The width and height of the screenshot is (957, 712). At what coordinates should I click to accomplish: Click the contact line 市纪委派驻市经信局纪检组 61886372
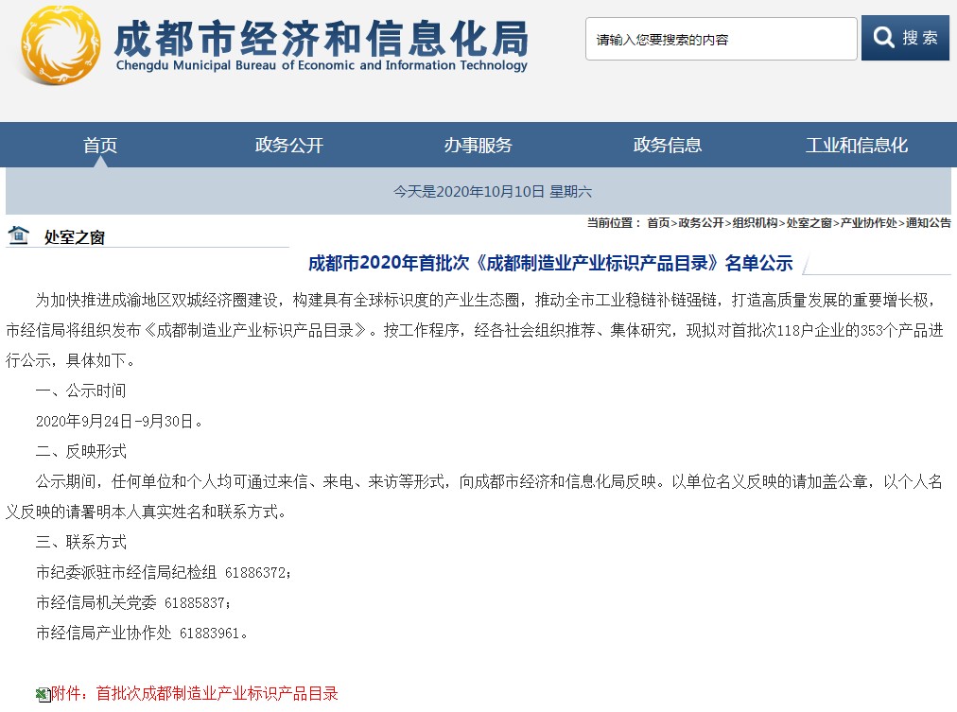coord(164,572)
